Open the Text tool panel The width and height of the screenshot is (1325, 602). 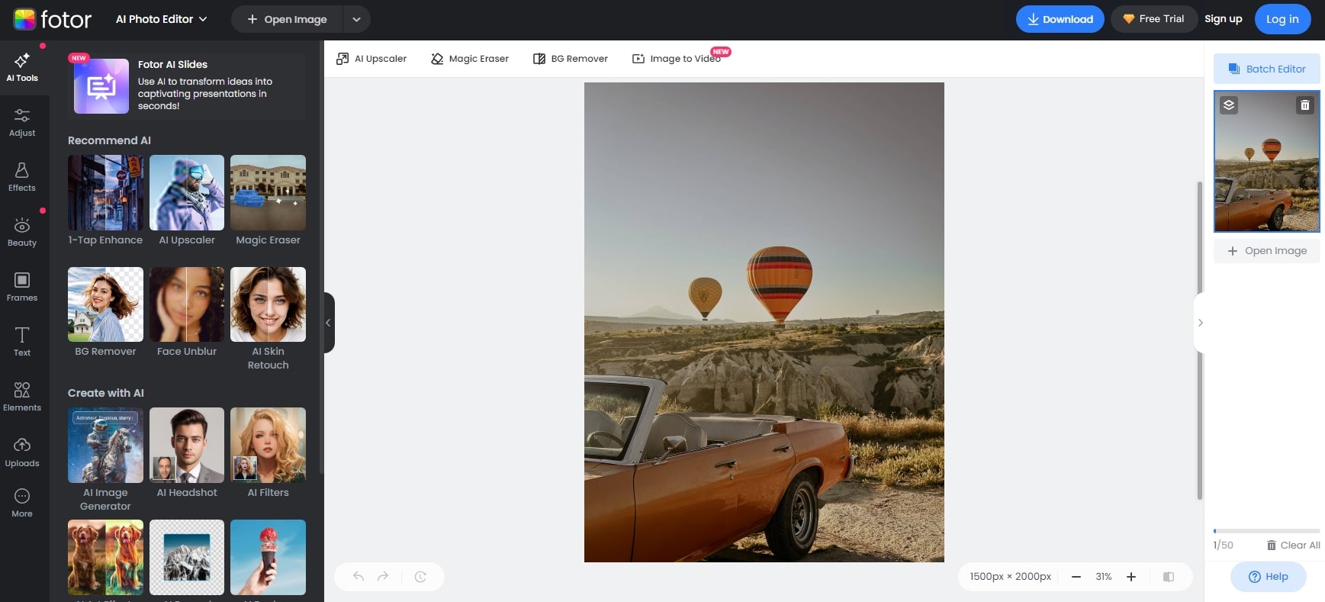pos(22,342)
